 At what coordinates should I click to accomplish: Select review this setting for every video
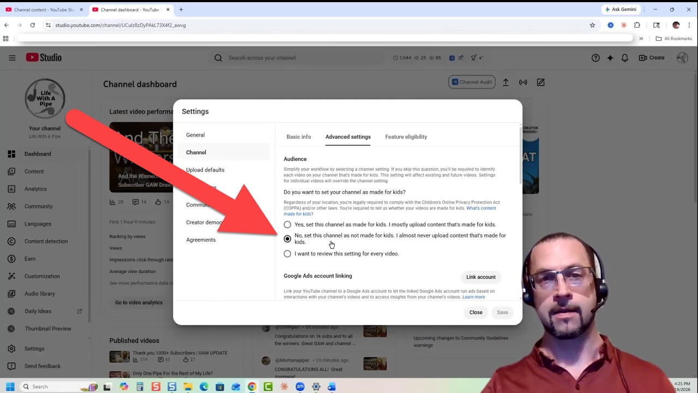[x=287, y=254]
